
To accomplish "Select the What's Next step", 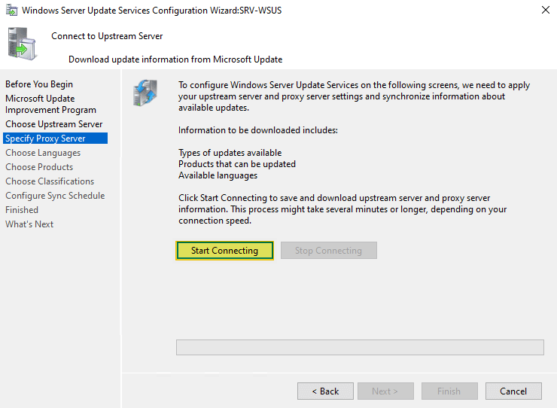I will 29,224.
